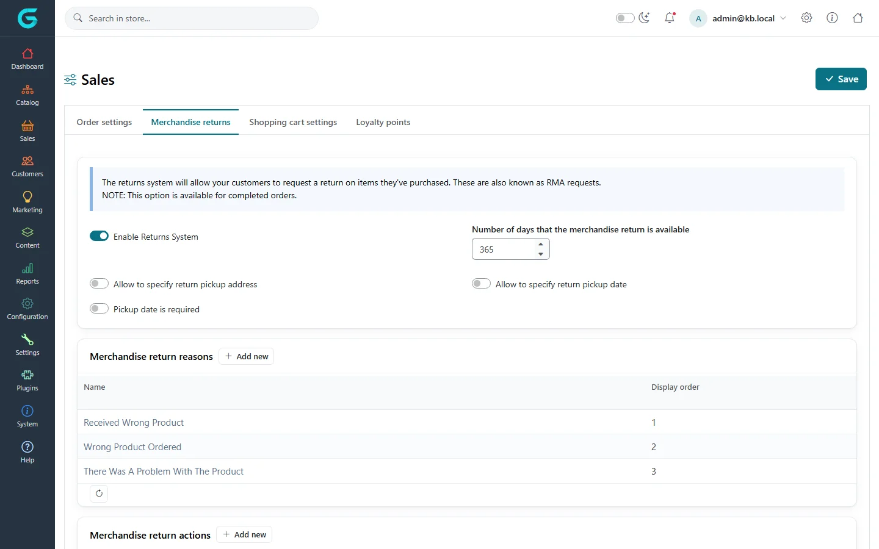879x549 pixels.
Task: Open the top bar settings gear
Action: click(x=806, y=18)
